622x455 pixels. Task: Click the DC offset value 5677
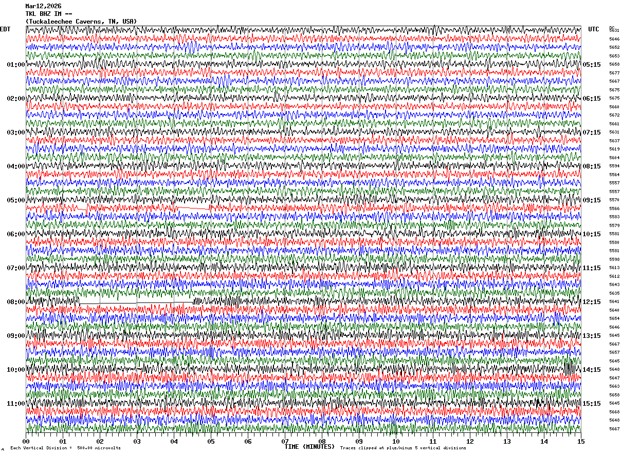tap(614, 73)
